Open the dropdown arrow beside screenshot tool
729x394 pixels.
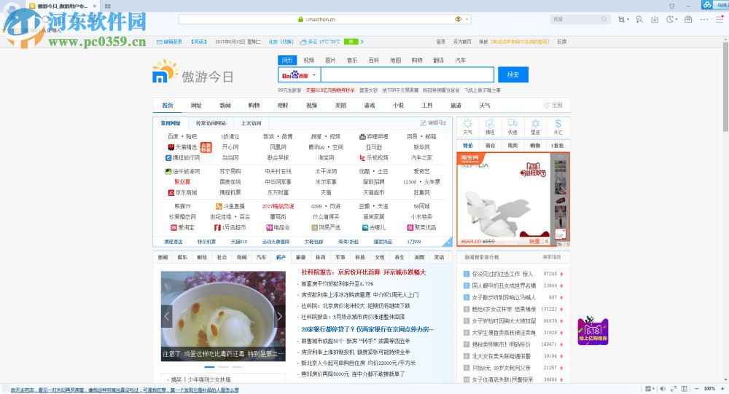(628, 20)
